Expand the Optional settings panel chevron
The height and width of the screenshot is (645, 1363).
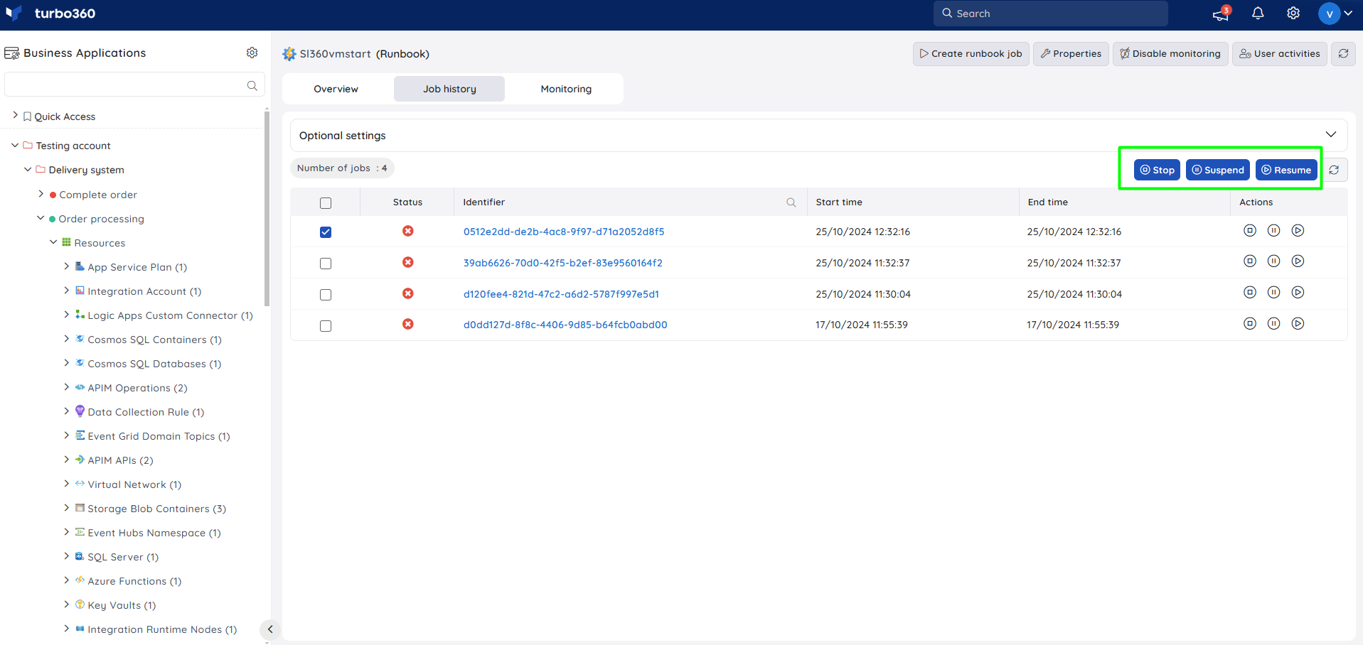pyautogui.click(x=1330, y=135)
